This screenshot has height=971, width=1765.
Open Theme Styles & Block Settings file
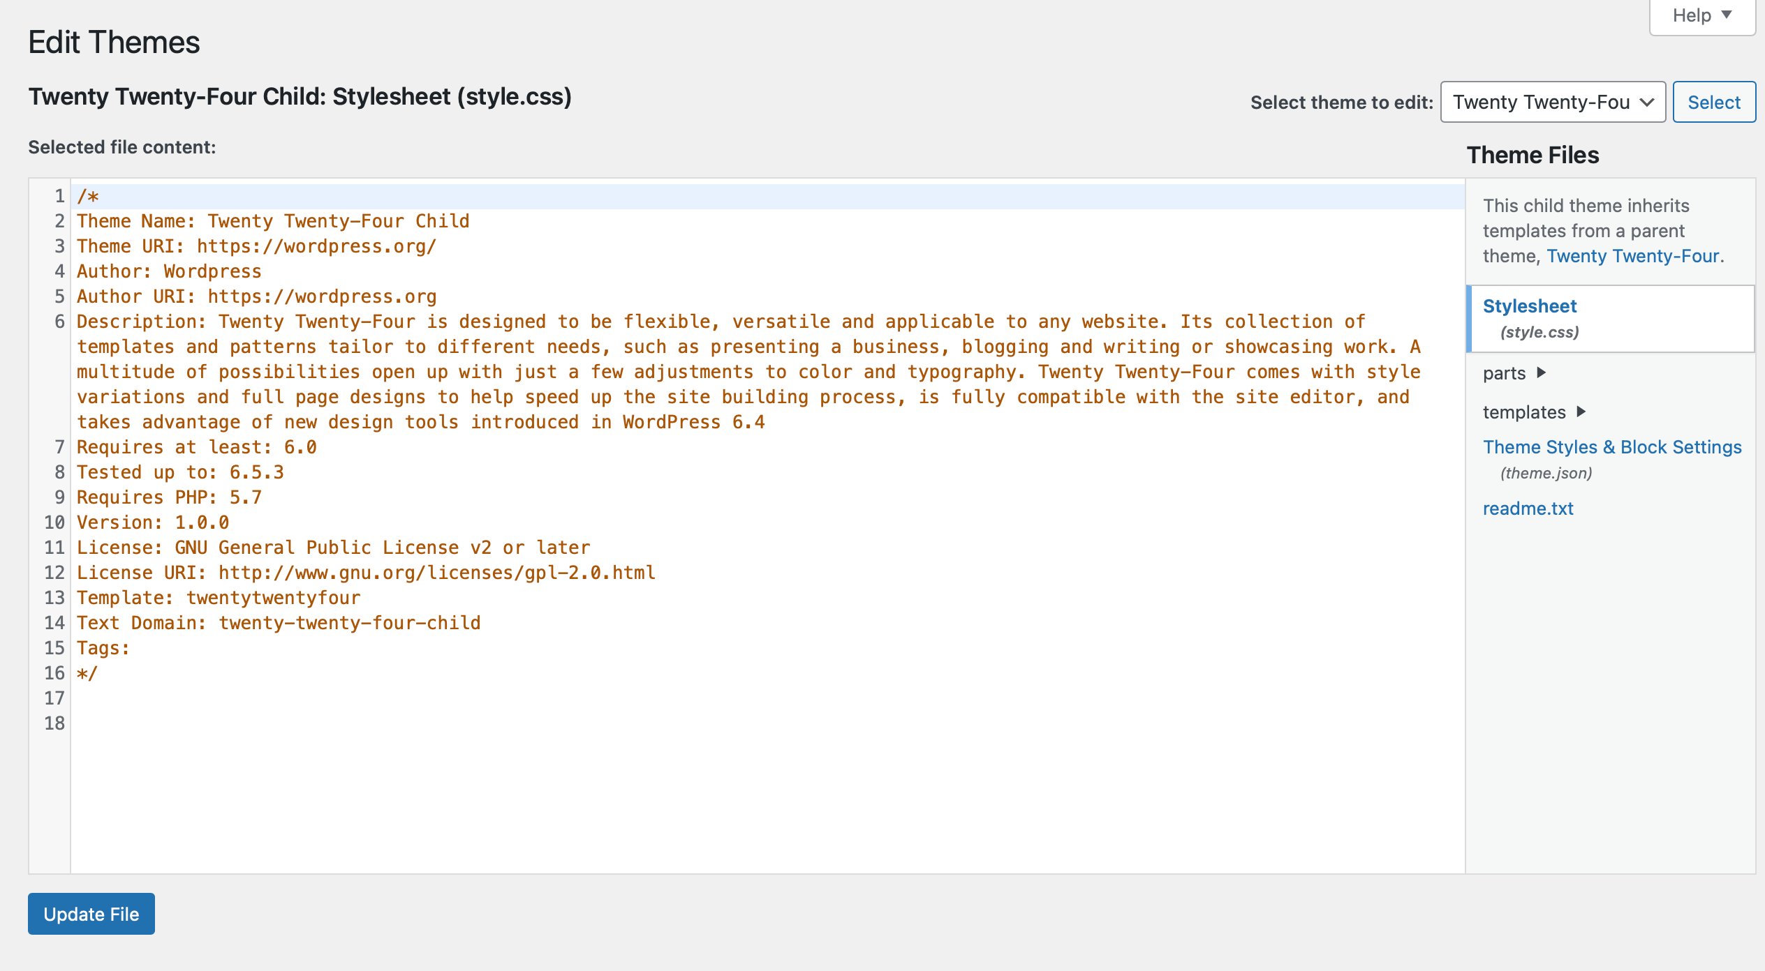tap(1611, 447)
